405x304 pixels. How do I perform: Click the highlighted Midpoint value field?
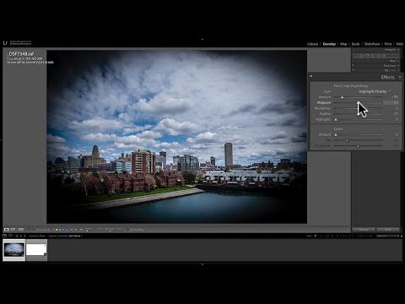click(391, 103)
